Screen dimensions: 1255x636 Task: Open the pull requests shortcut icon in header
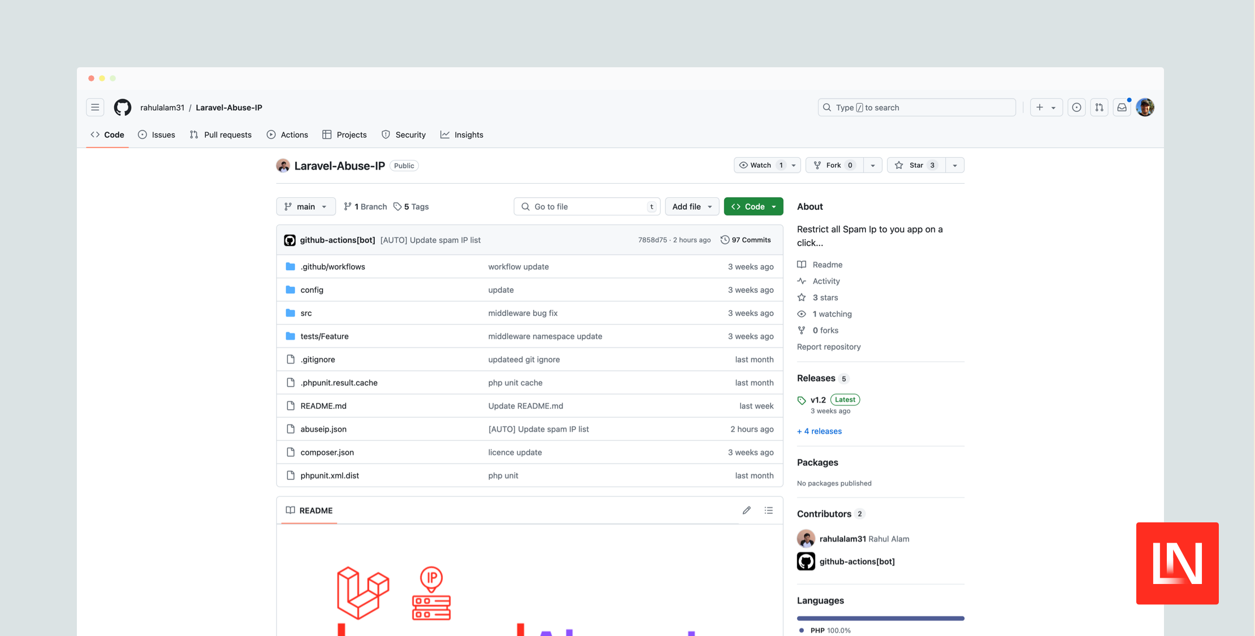pos(1099,107)
